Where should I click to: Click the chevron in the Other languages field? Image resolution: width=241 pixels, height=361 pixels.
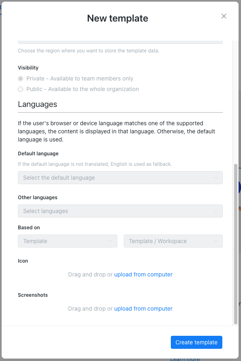216,211
